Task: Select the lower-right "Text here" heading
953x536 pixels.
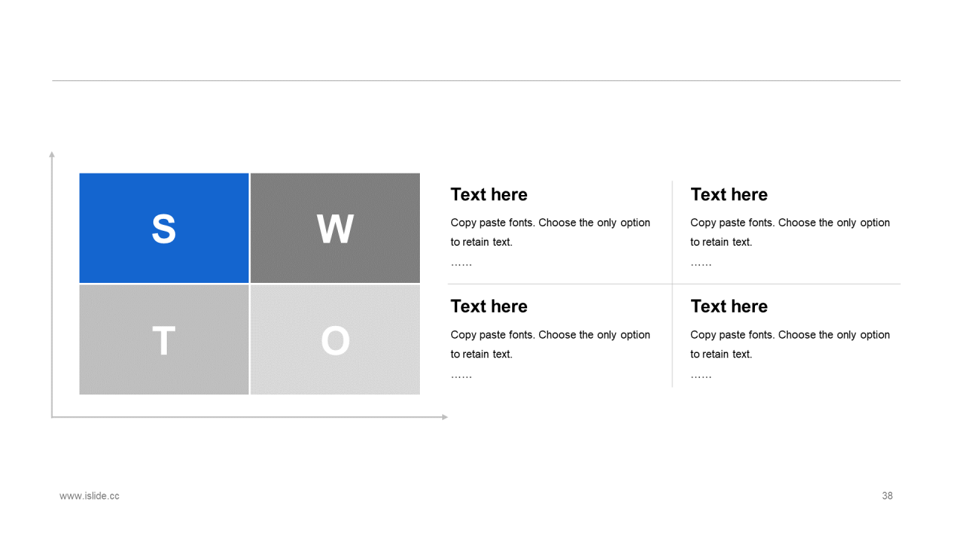Action: click(x=728, y=307)
